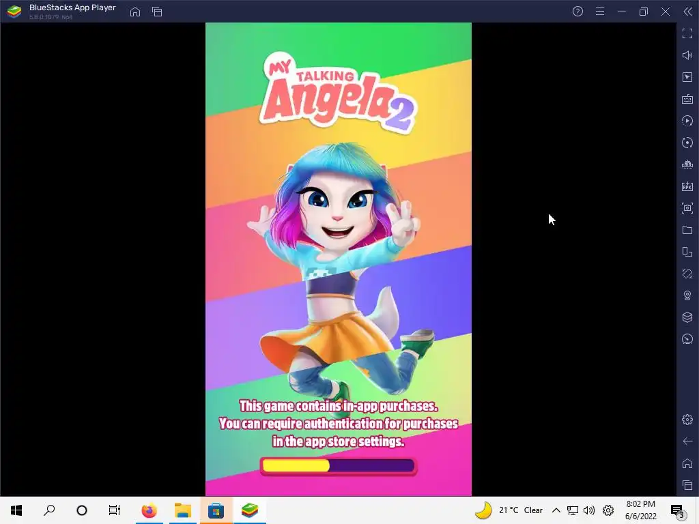This screenshot has width=699, height=524.
Task: Open the BlueStacks help question mark
Action: point(577,12)
